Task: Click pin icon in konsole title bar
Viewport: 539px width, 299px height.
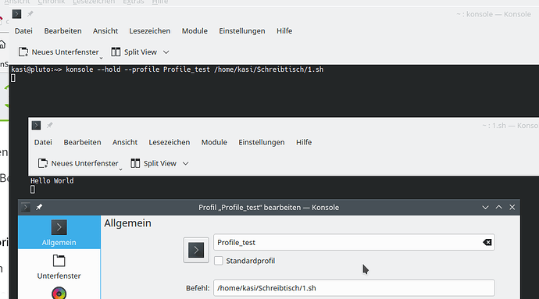Action: click(x=30, y=14)
